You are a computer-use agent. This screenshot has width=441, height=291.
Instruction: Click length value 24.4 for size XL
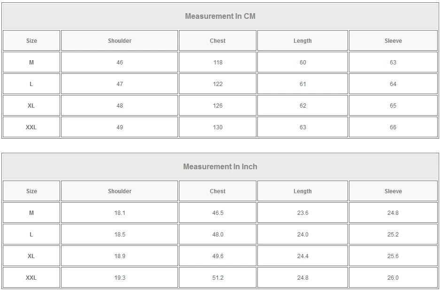point(302,256)
